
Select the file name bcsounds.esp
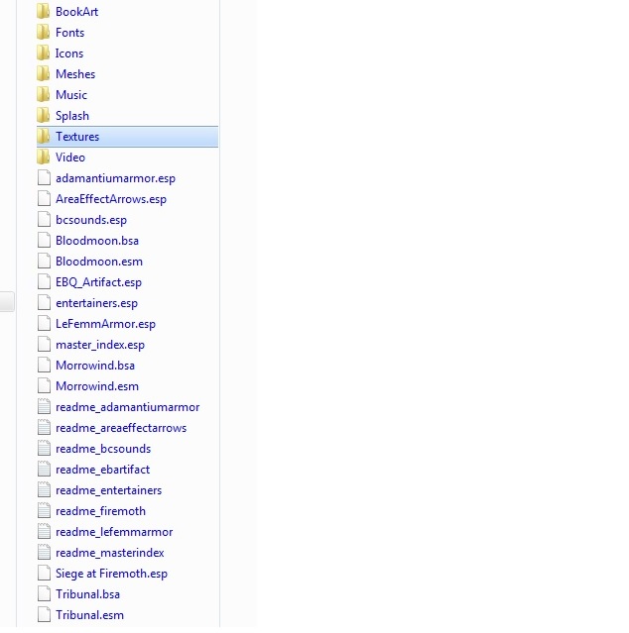click(91, 220)
